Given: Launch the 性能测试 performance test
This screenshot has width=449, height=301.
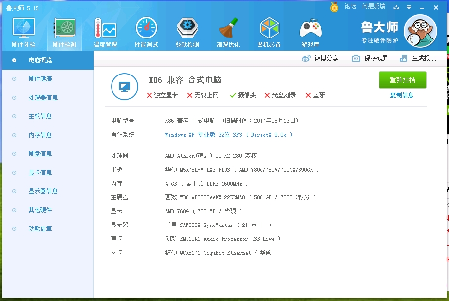Looking at the screenshot, I should coord(146,33).
